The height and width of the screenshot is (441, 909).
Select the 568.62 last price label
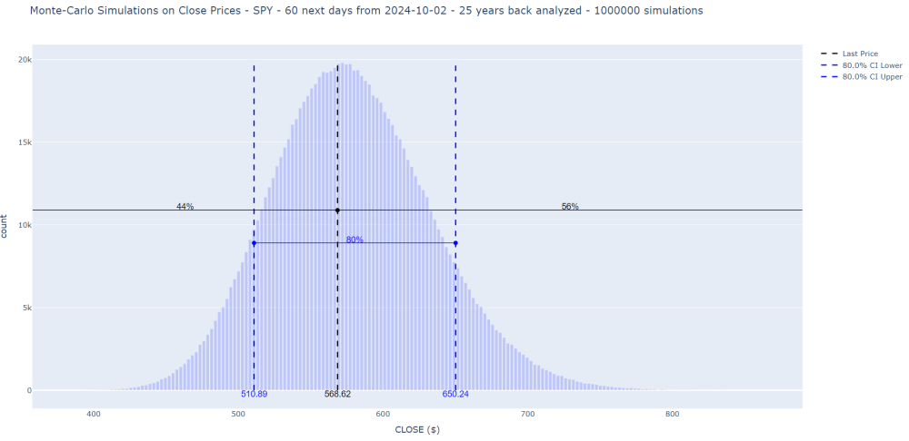click(337, 395)
